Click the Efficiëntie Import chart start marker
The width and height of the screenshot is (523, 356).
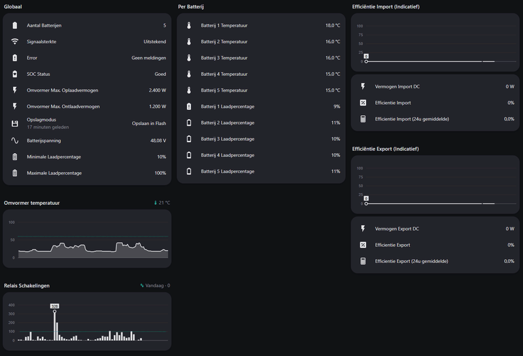[366, 62]
